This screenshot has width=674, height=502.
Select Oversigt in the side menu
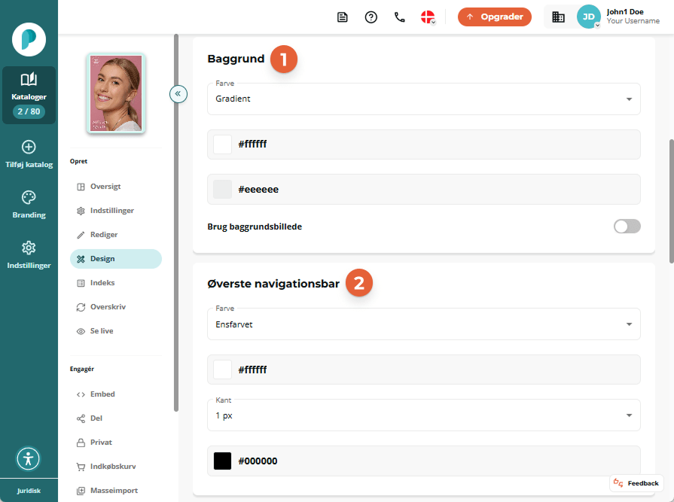pos(116,187)
